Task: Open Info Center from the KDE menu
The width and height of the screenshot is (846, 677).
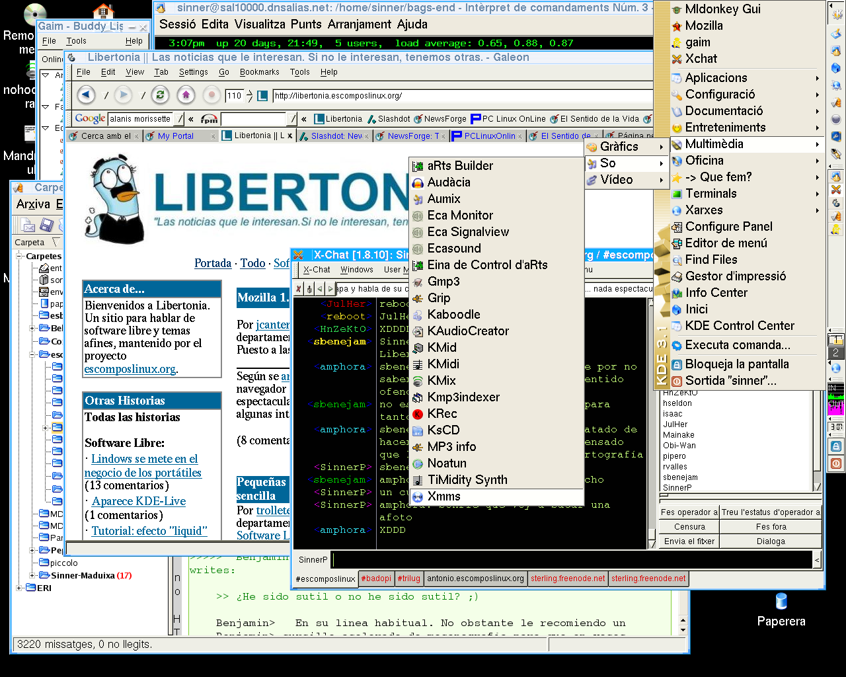Action: [x=747, y=293]
